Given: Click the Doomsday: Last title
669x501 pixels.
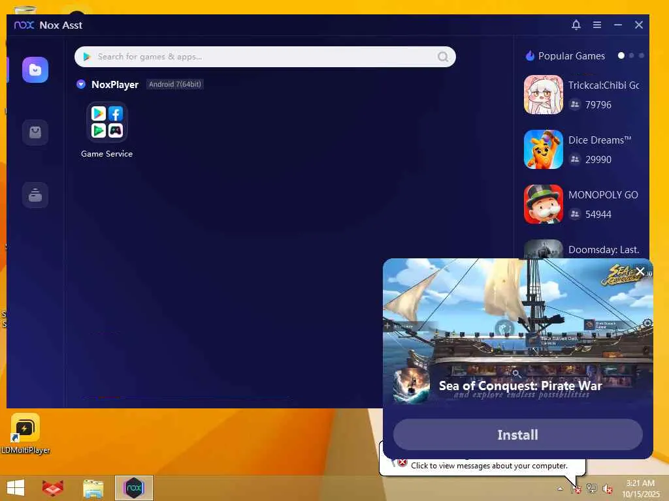Looking at the screenshot, I should click(x=604, y=250).
